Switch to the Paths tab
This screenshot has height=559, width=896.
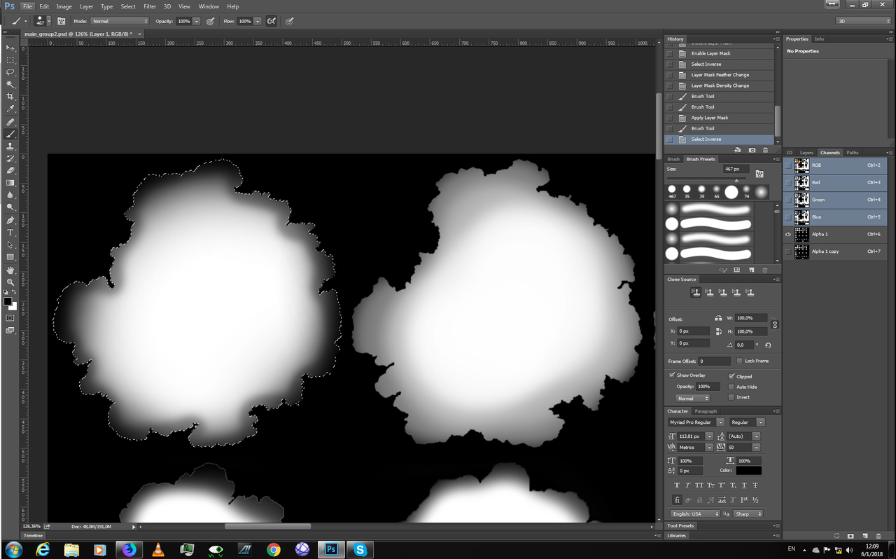(852, 153)
